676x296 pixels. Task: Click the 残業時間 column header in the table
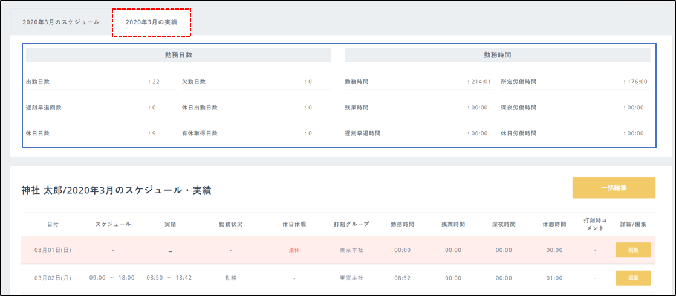pyautogui.click(x=453, y=224)
